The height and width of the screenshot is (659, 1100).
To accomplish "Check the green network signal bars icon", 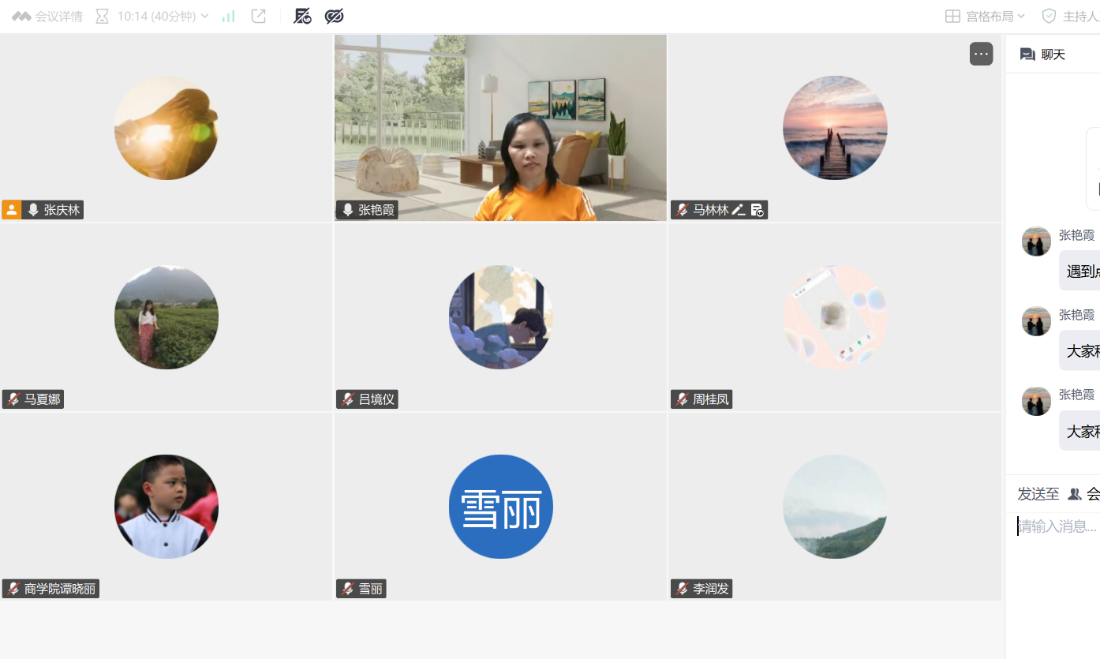I will (228, 16).
